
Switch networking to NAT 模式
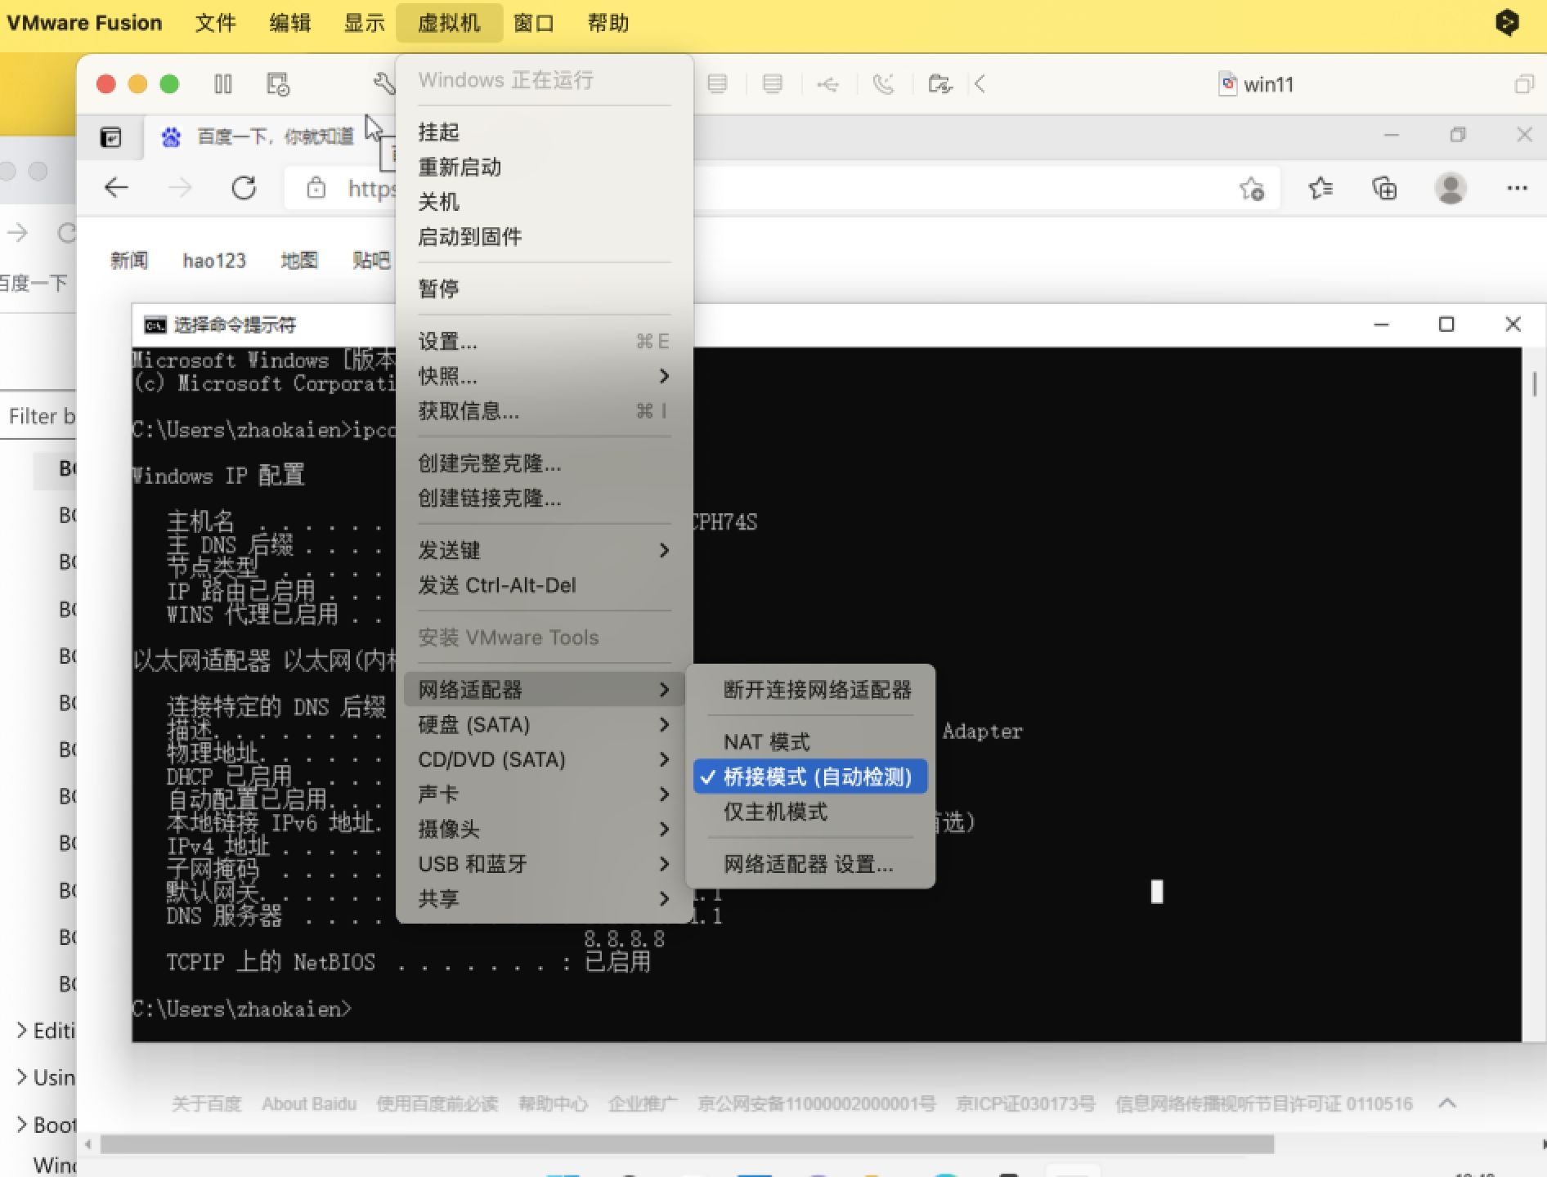click(x=766, y=741)
